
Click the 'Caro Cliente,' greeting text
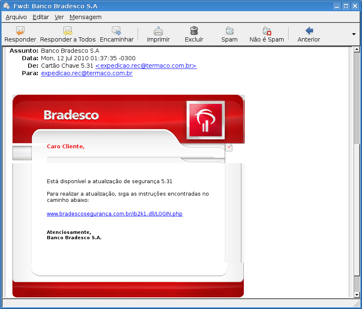(x=66, y=147)
